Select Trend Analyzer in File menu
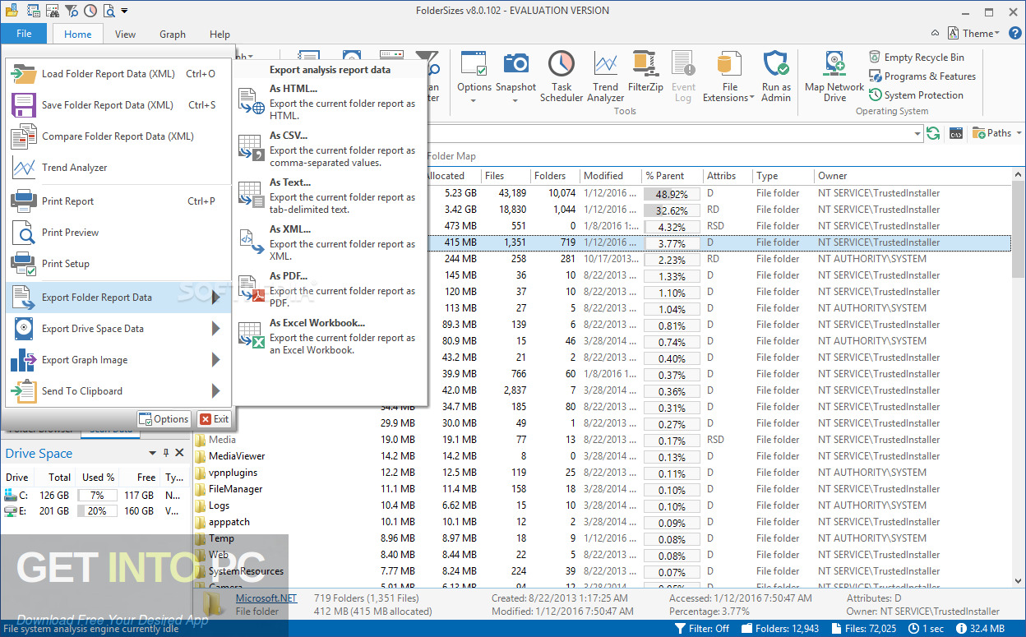Viewport: 1026px width, 637px height. pos(118,167)
